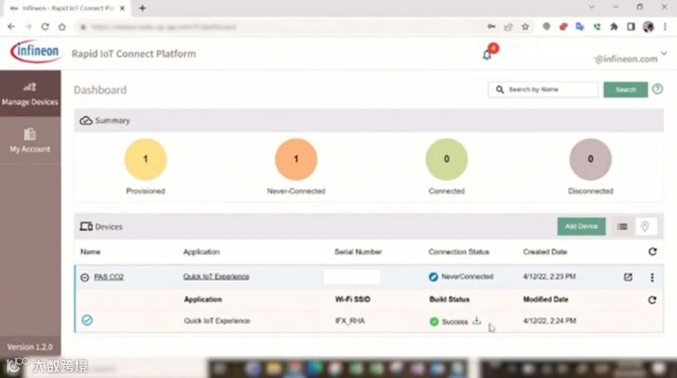Toggle the Quick IoT Experience row checkmark
Viewport: 677px width, 378px height.
tap(87, 320)
